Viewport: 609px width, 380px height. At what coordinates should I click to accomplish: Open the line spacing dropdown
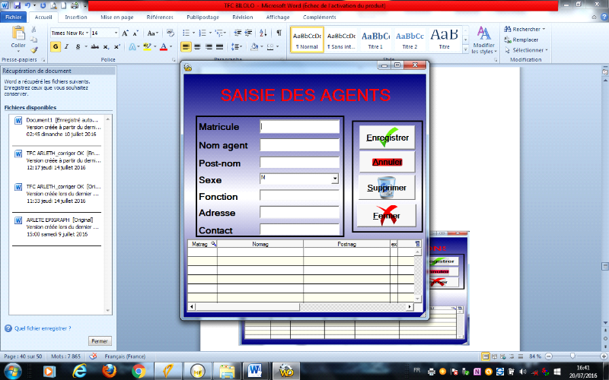pos(237,46)
